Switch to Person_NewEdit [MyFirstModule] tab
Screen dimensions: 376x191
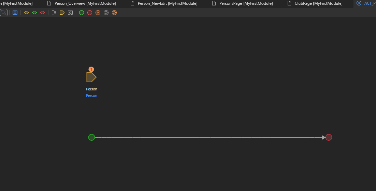[x=164, y=3]
